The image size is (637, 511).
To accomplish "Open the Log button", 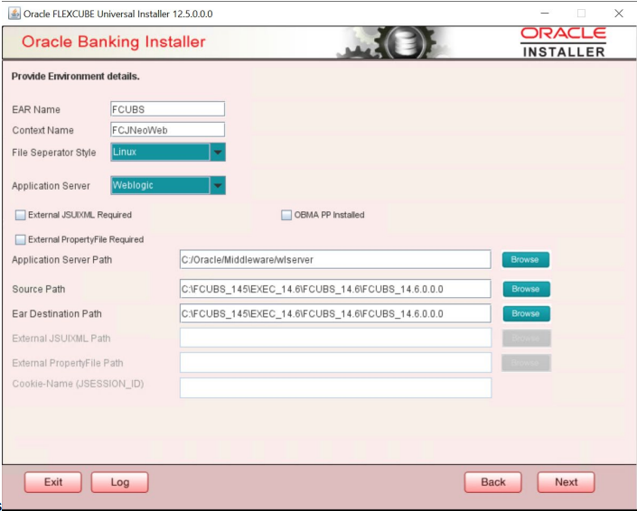I will [x=120, y=482].
